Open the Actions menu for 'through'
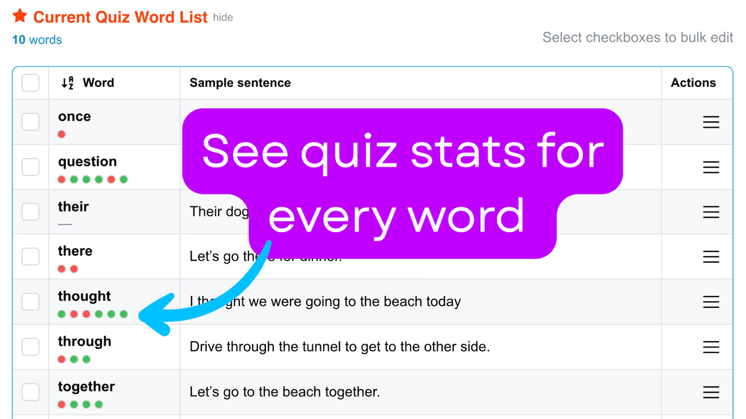Image resolution: width=746 pixels, height=419 pixels. (x=711, y=347)
